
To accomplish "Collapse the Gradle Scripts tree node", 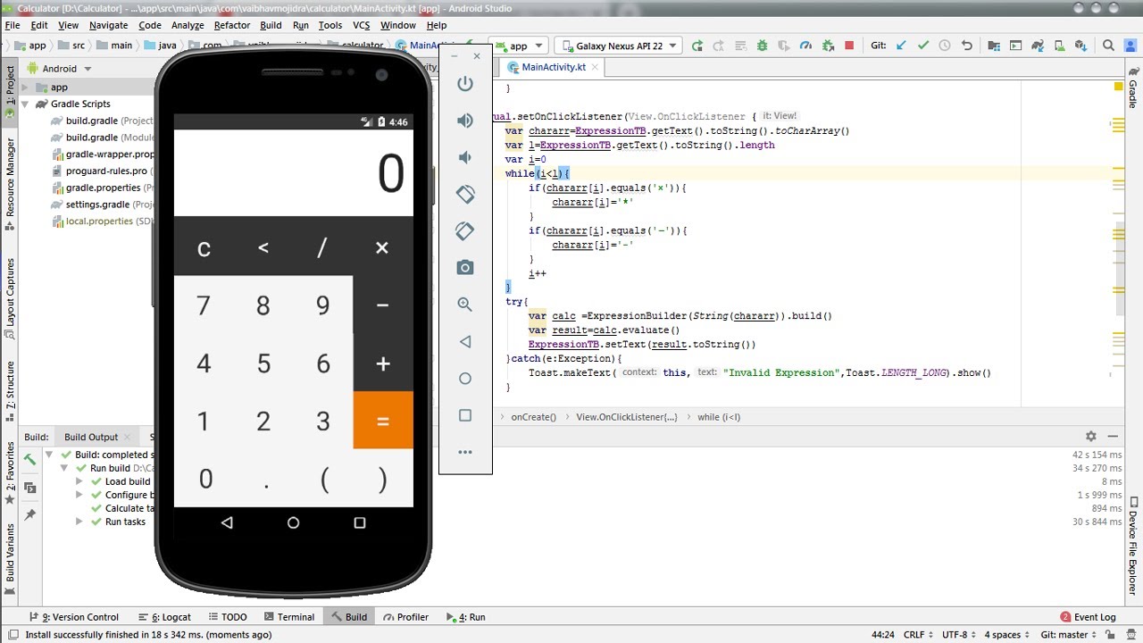I will (25, 104).
